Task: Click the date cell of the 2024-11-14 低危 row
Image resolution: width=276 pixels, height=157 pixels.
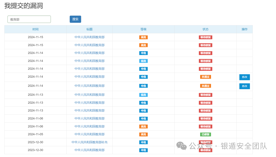Action: 35,61
